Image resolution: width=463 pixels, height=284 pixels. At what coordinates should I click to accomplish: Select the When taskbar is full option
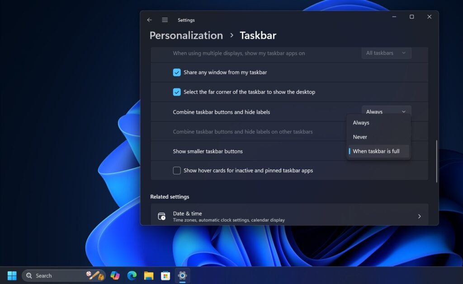[x=376, y=151]
